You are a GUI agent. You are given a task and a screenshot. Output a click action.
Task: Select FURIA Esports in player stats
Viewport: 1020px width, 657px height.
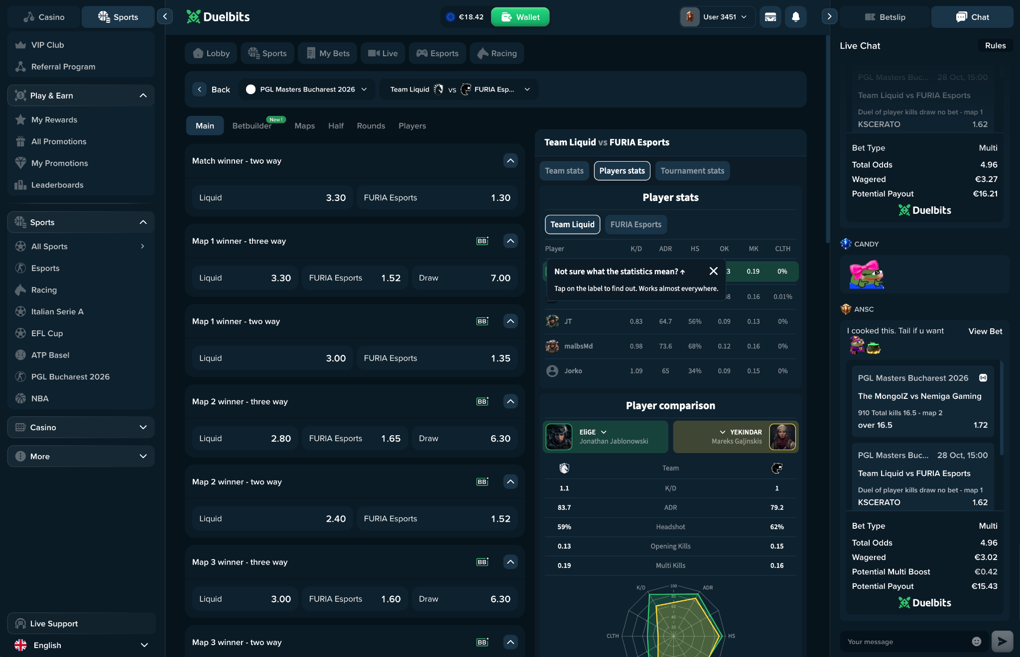tap(636, 224)
